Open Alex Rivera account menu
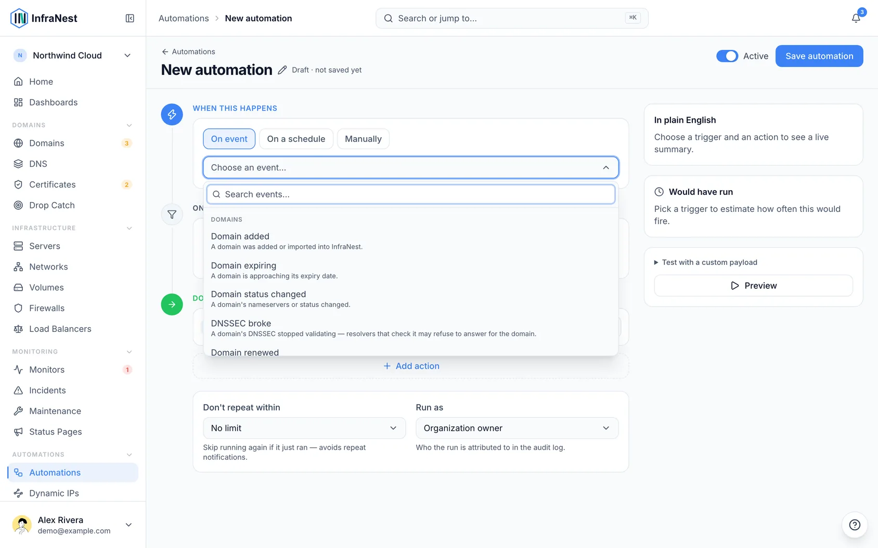The image size is (878, 548). click(x=73, y=525)
